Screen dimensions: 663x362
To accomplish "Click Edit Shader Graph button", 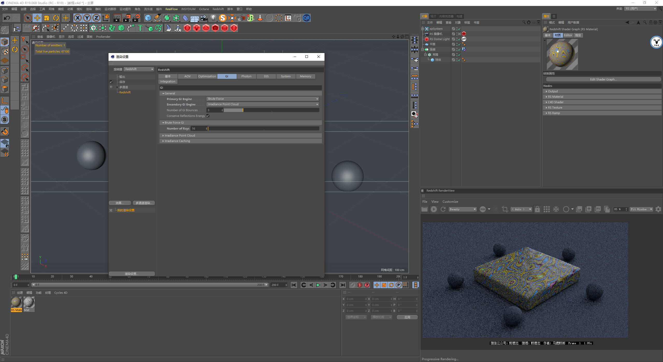I will pos(603,79).
